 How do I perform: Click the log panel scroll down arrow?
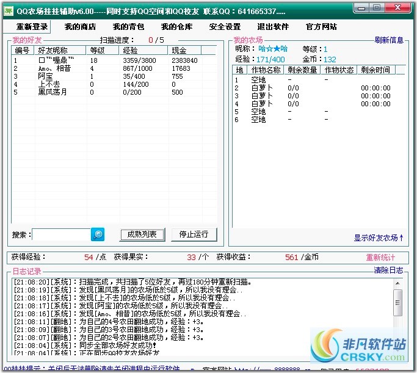(x=397, y=350)
